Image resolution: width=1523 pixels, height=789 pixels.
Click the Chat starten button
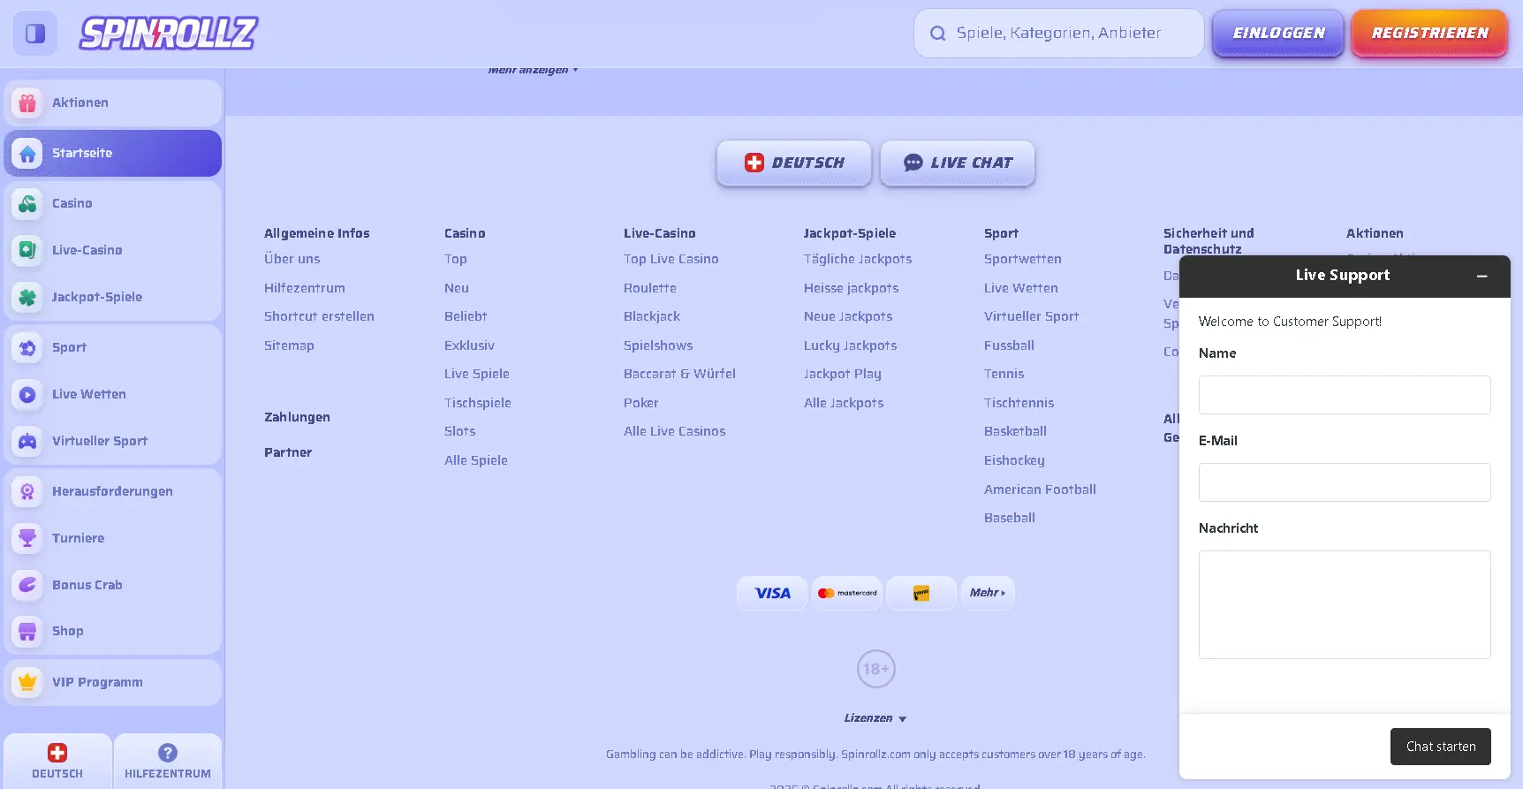(1440, 747)
